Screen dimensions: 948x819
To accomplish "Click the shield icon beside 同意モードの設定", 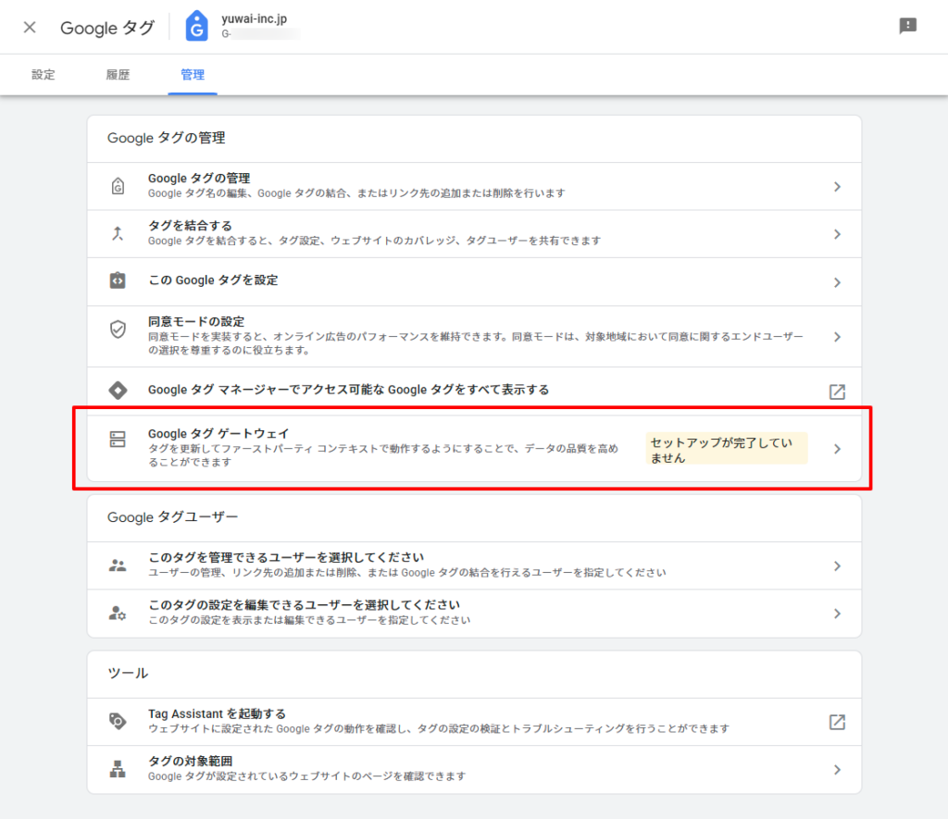I will (118, 329).
